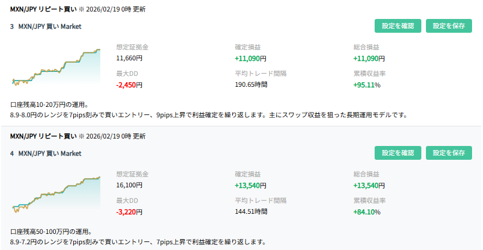Select the "3 MXN/JPY 買い Market" title

[46, 26]
